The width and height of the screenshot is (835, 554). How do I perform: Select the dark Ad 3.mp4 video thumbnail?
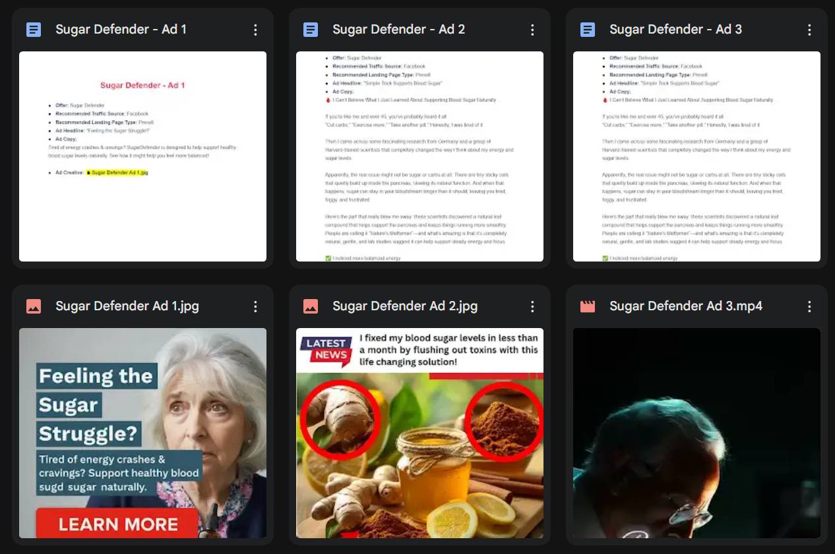[696, 433]
